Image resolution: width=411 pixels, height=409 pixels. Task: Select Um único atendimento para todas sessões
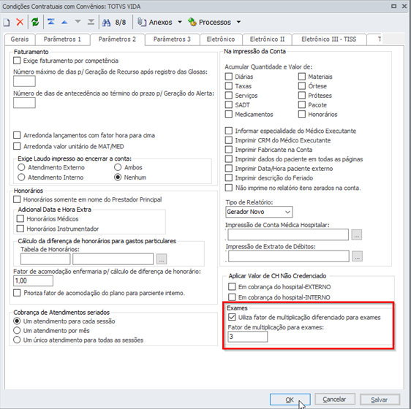17,340
